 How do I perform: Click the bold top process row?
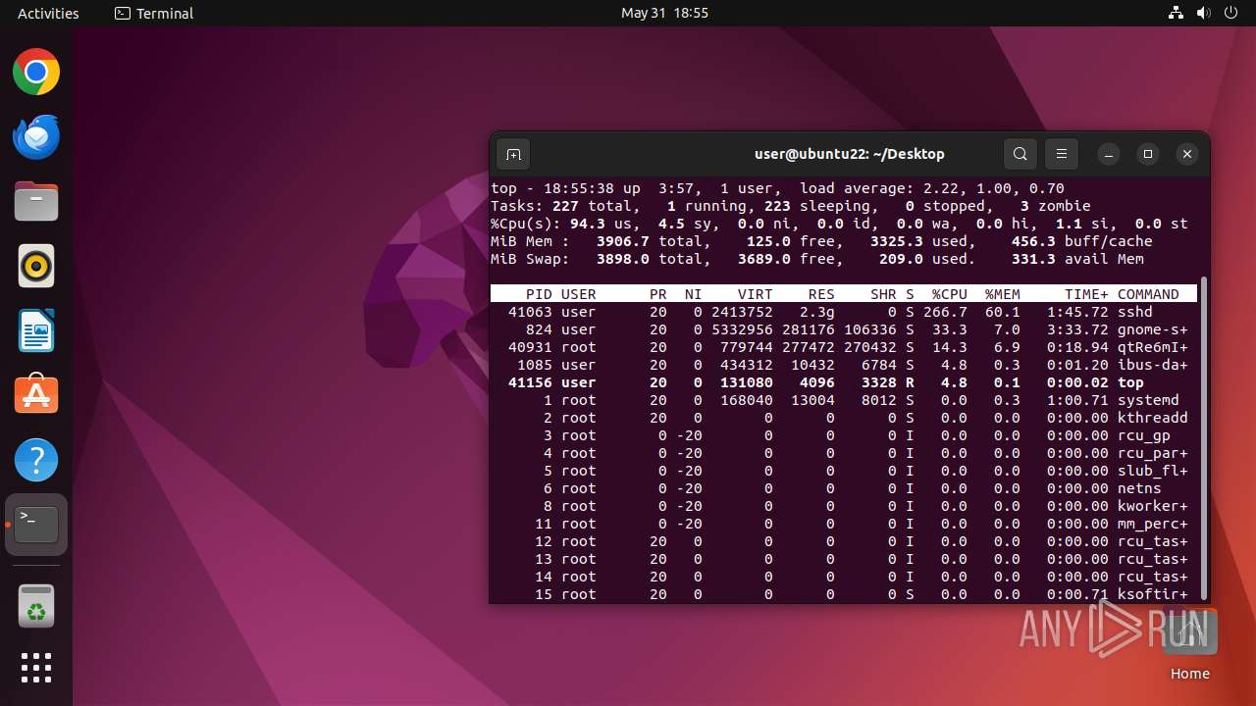click(844, 382)
